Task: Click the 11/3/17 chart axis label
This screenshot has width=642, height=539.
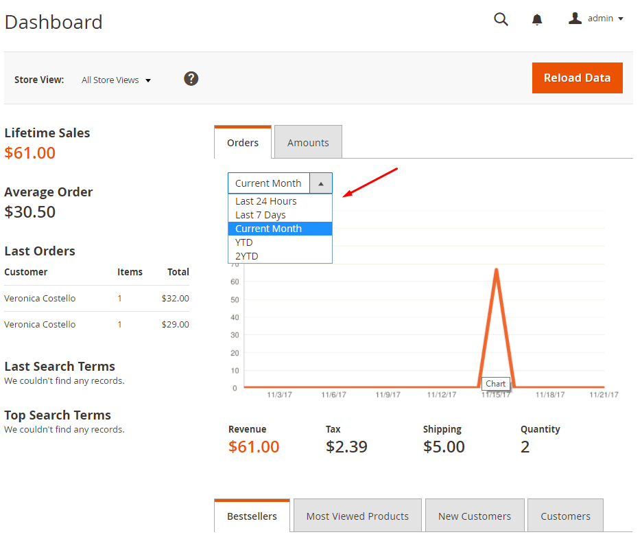Action: click(279, 395)
